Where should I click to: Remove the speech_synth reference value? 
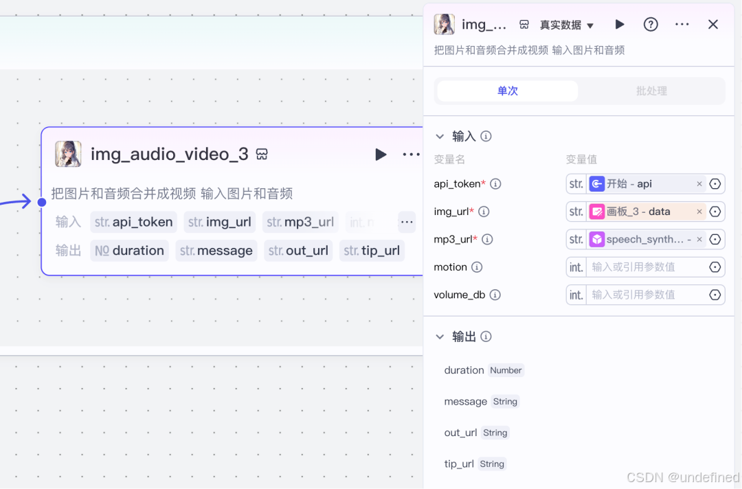point(699,240)
